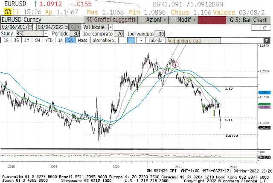Expand the Modif menu
Screen dimensions: 273x183
[183, 20]
